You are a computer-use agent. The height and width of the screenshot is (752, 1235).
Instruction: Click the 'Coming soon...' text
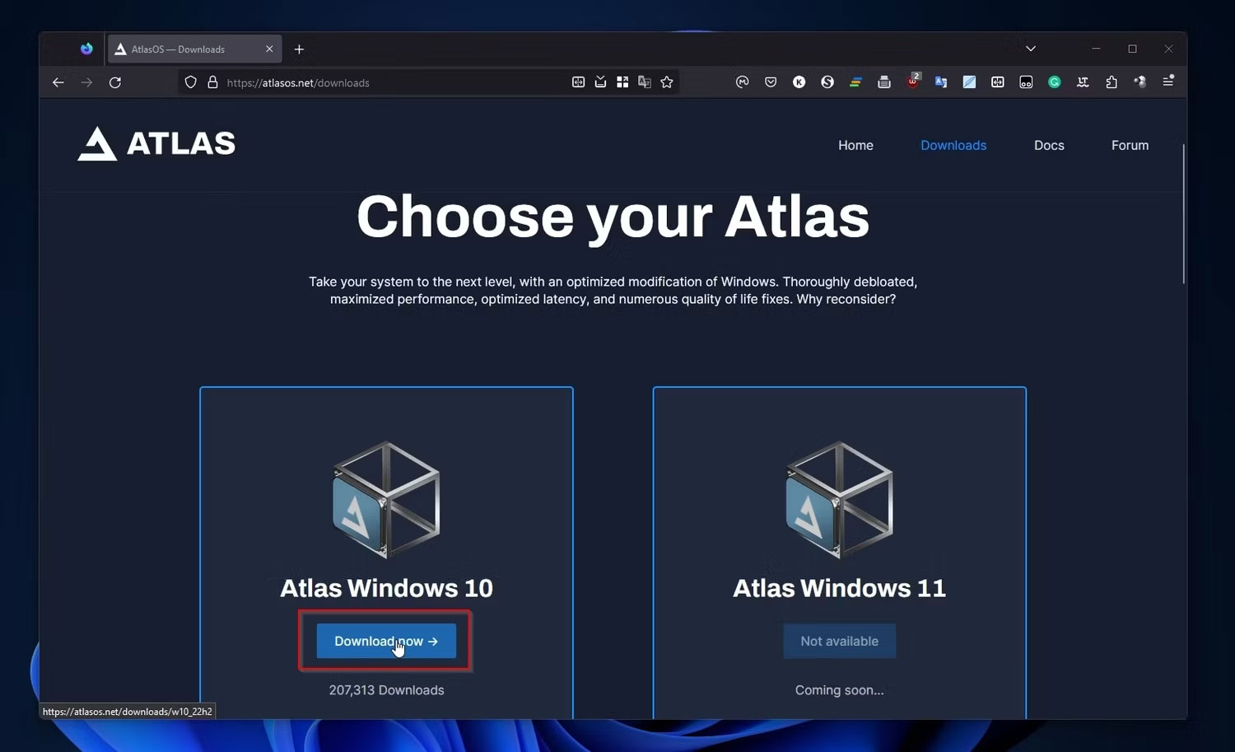point(840,690)
